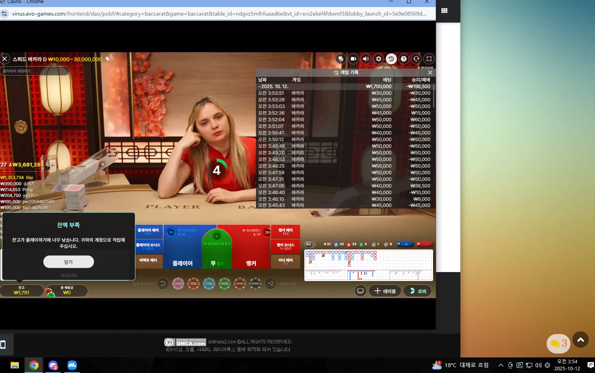Go to 로비 lobby button
Viewport: 595px width, 373px height.
click(x=417, y=291)
